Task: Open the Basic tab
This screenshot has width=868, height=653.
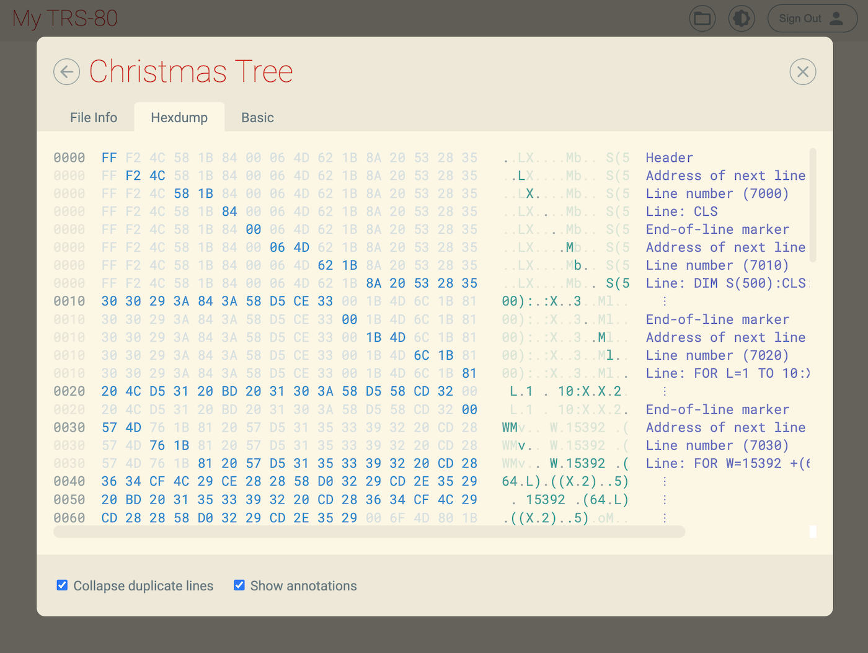Action: tap(257, 118)
